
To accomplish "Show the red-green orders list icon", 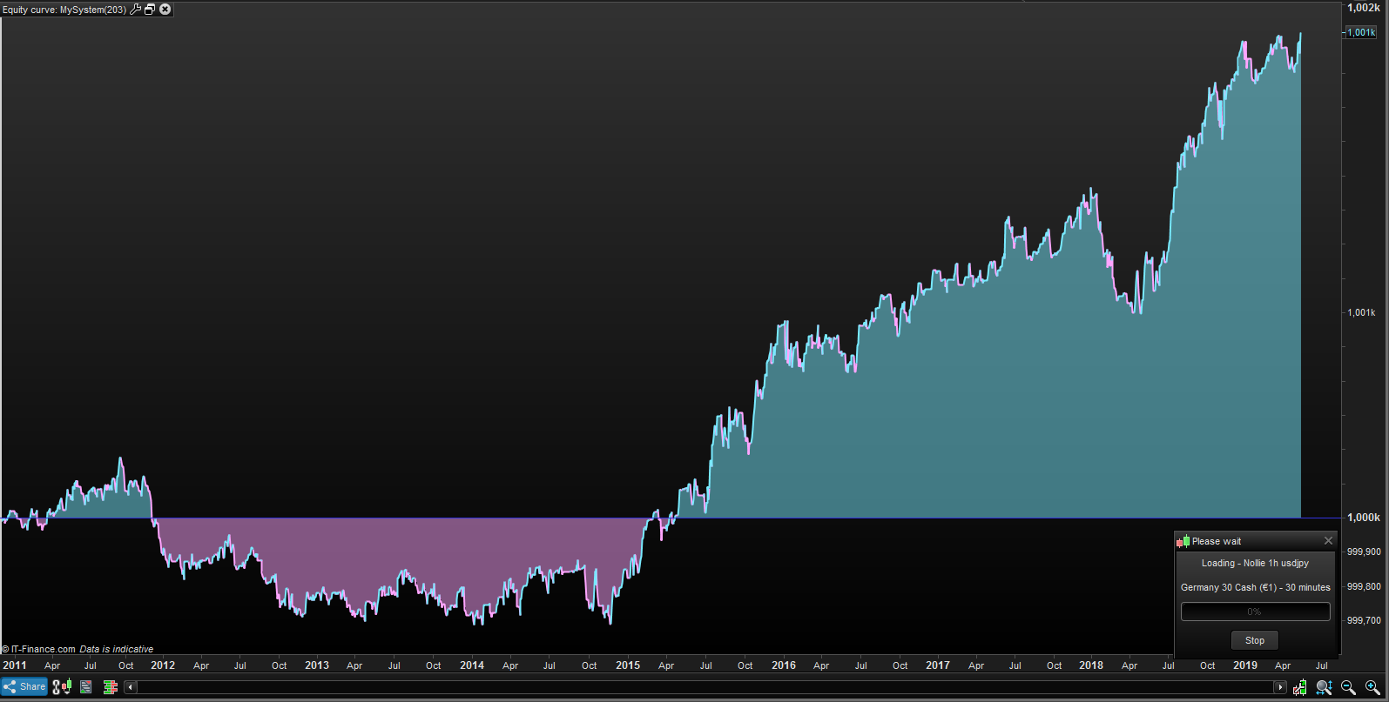I will tap(110, 687).
